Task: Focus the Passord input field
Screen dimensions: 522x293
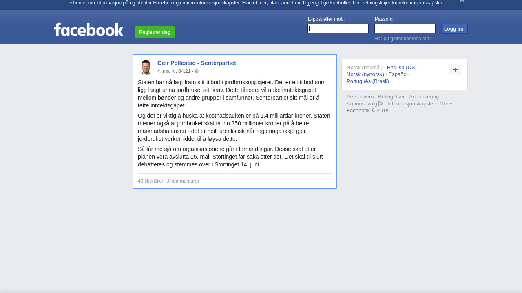Action: point(405,28)
